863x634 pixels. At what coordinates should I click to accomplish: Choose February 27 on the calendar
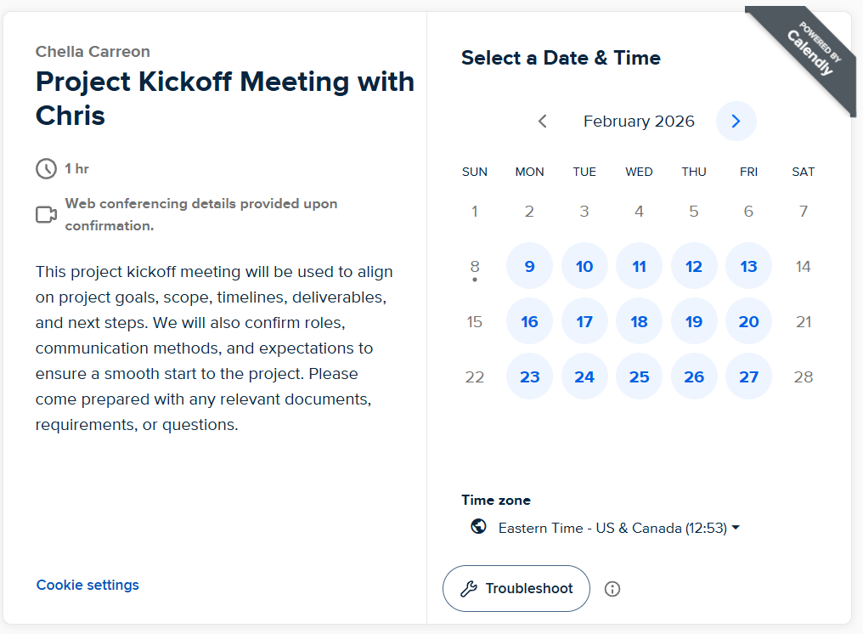point(748,376)
